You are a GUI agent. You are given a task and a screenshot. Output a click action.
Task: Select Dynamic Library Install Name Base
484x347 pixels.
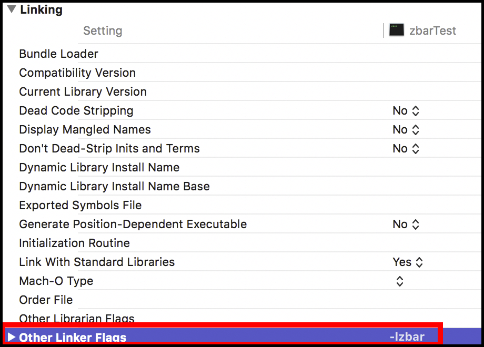point(114,186)
